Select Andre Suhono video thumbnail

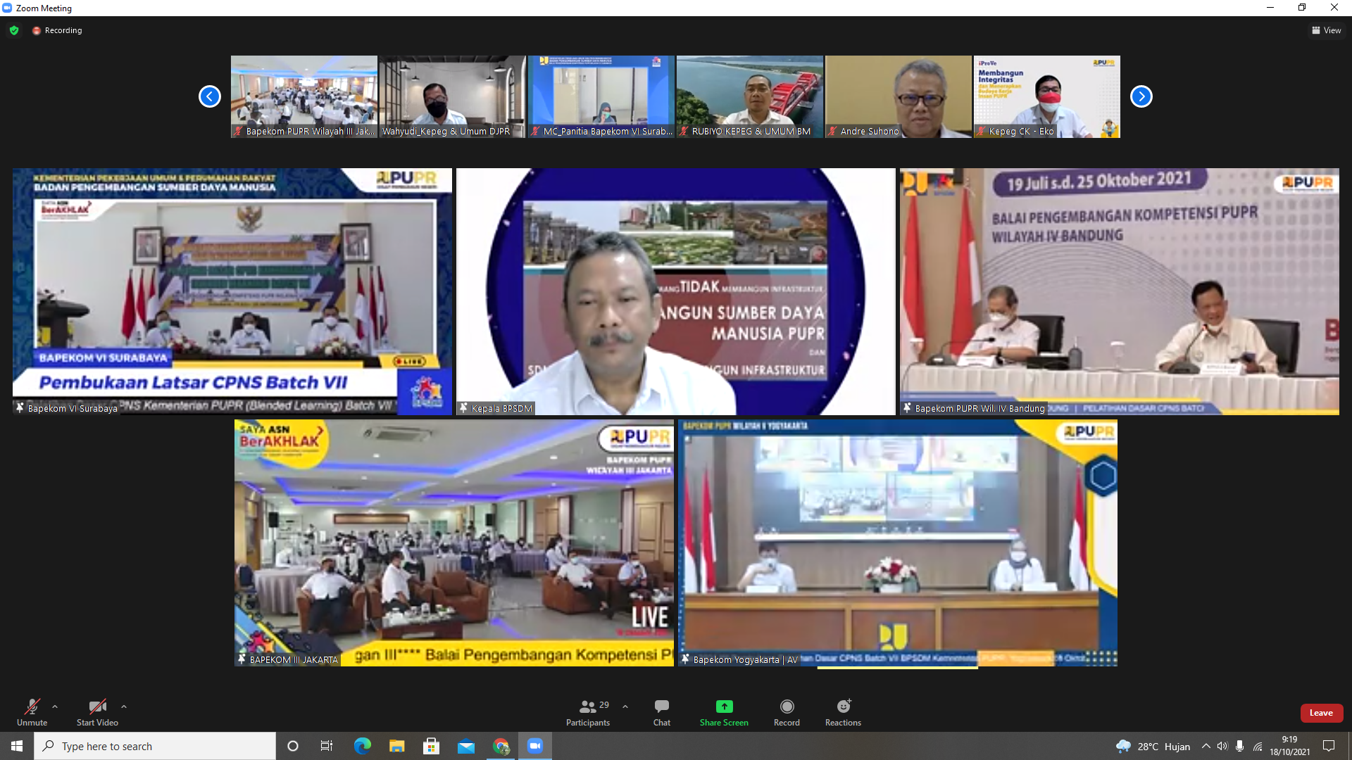click(899, 96)
